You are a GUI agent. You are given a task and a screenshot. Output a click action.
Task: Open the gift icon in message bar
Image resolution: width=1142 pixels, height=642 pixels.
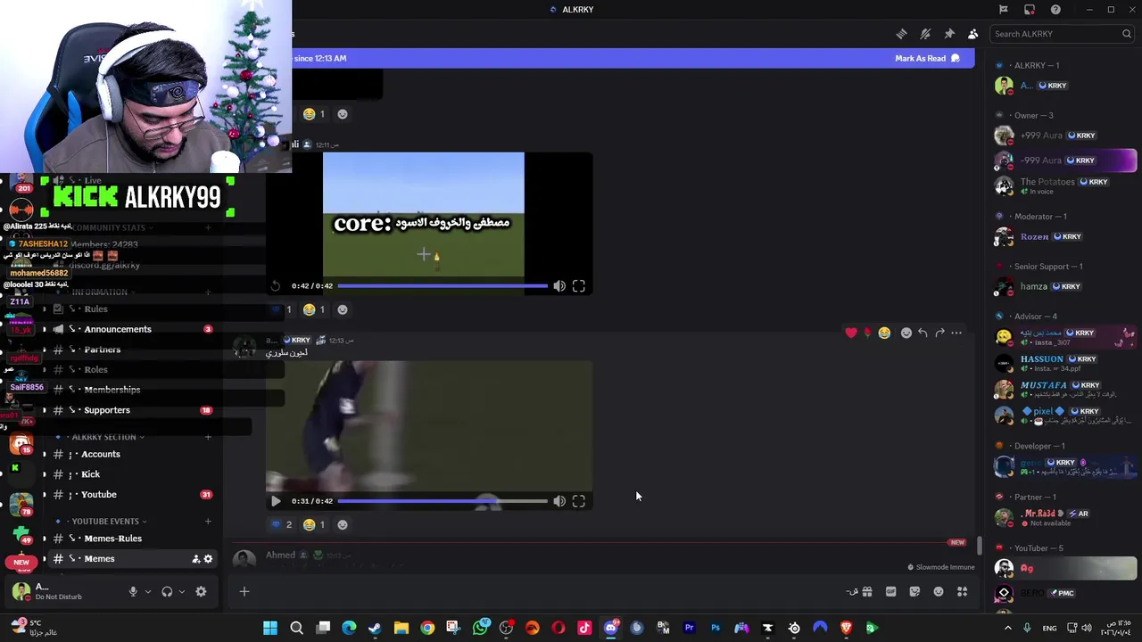pos(866,591)
